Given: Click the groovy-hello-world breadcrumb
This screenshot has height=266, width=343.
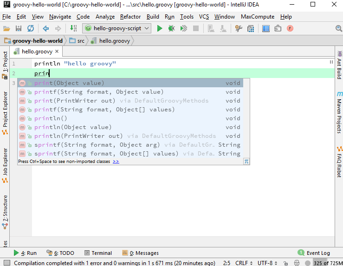Looking at the screenshot, I should (x=33, y=41).
